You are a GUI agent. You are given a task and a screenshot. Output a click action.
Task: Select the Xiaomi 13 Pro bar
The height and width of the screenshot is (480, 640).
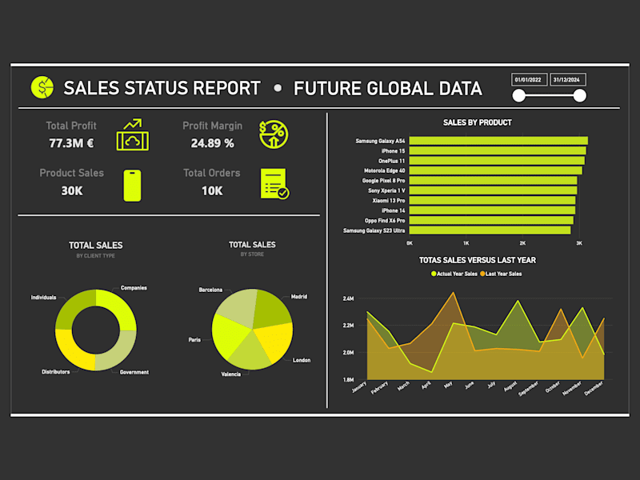point(492,201)
